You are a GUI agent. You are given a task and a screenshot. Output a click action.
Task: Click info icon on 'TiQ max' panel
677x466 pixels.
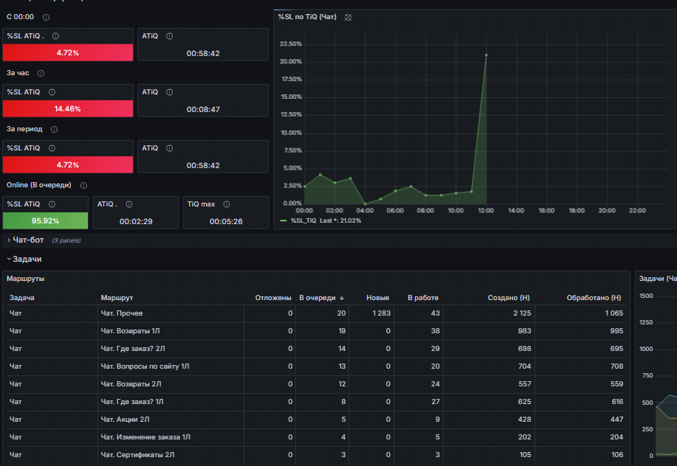coord(227,204)
